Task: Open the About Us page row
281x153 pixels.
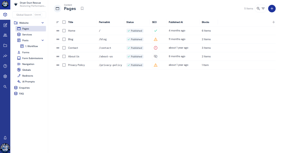Action: point(74,57)
